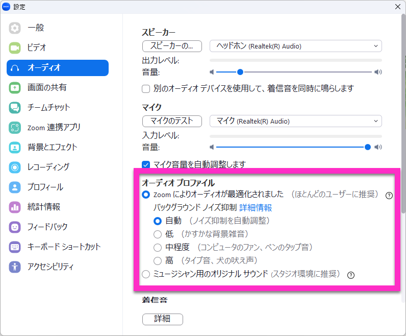Click the vertical scrollbar thumb
Screen dimensions: 406x336
(403, 113)
